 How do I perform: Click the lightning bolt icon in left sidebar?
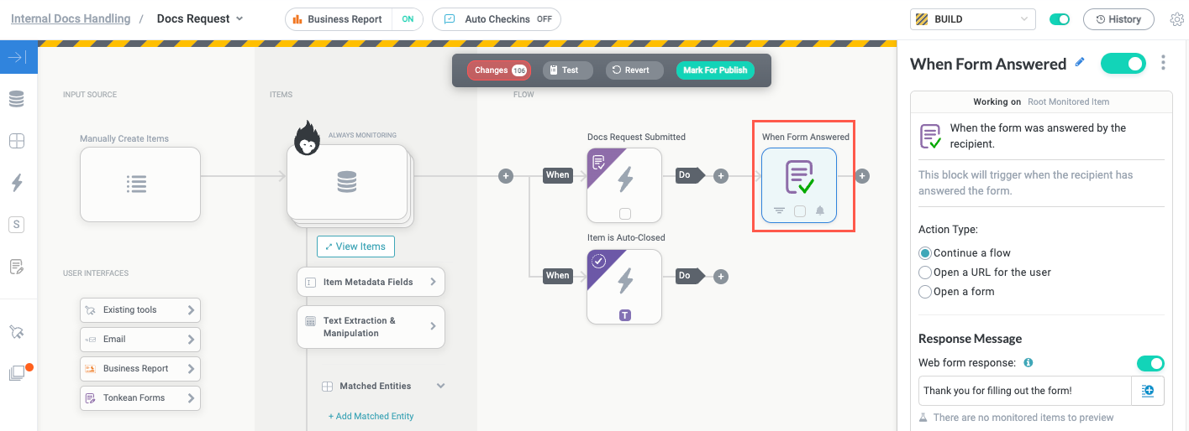pos(17,182)
